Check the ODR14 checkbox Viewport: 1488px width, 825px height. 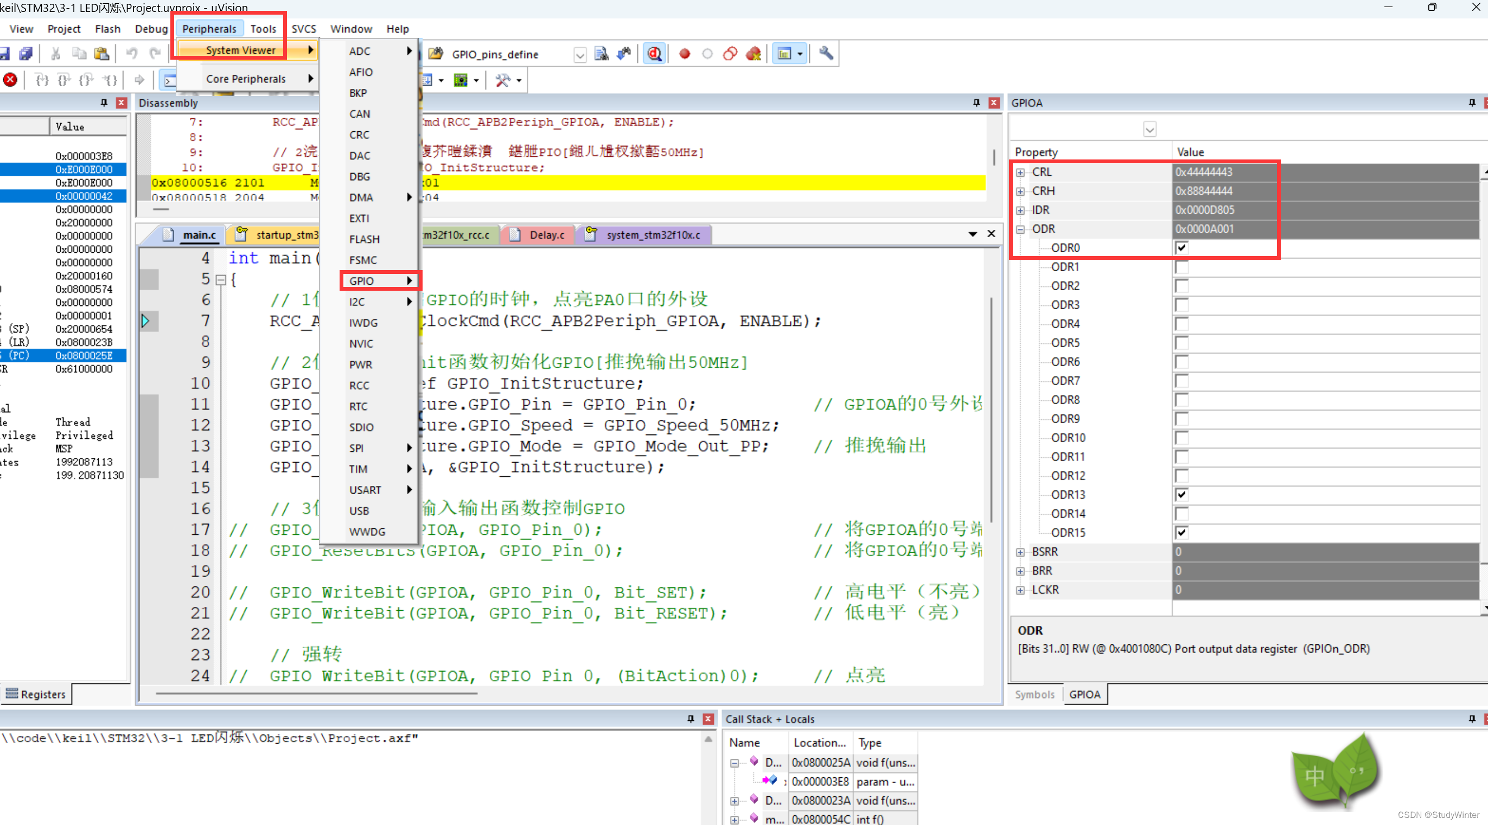[1182, 514]
